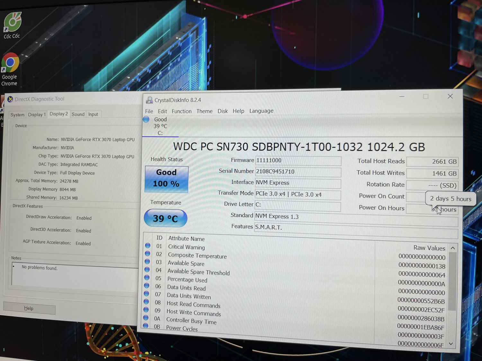The width and height of the screenshot is (482, 361).
Task: Click the Help button in DirectX Diagnostic Tool
Action: pyautogui.click(x=29, y=308)
